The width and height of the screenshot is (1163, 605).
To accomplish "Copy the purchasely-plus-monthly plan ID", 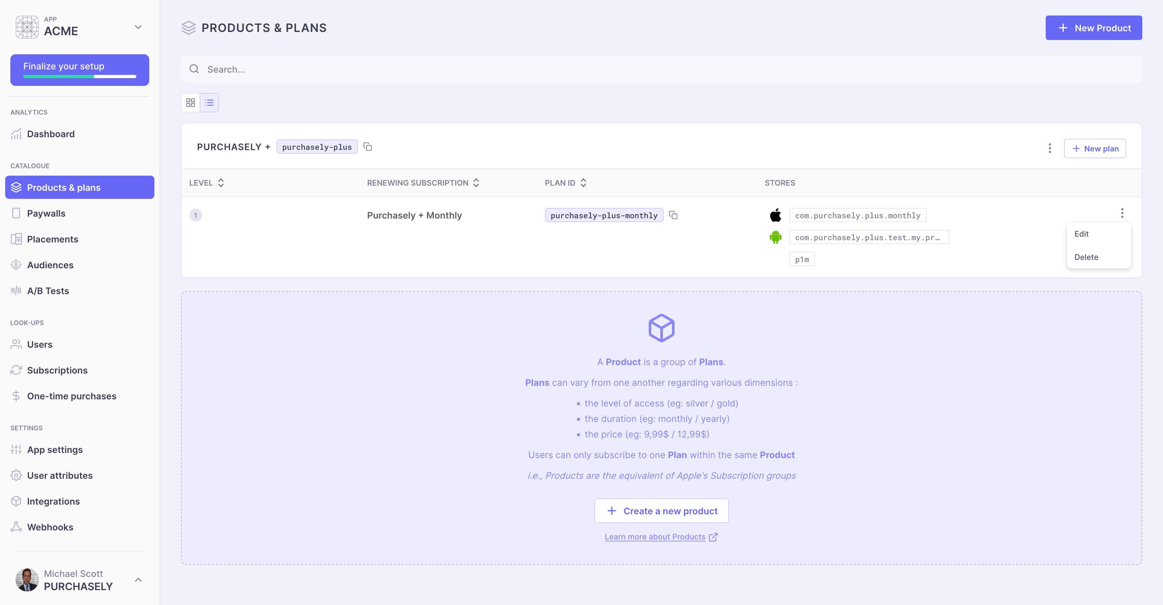I will (673, 215).
